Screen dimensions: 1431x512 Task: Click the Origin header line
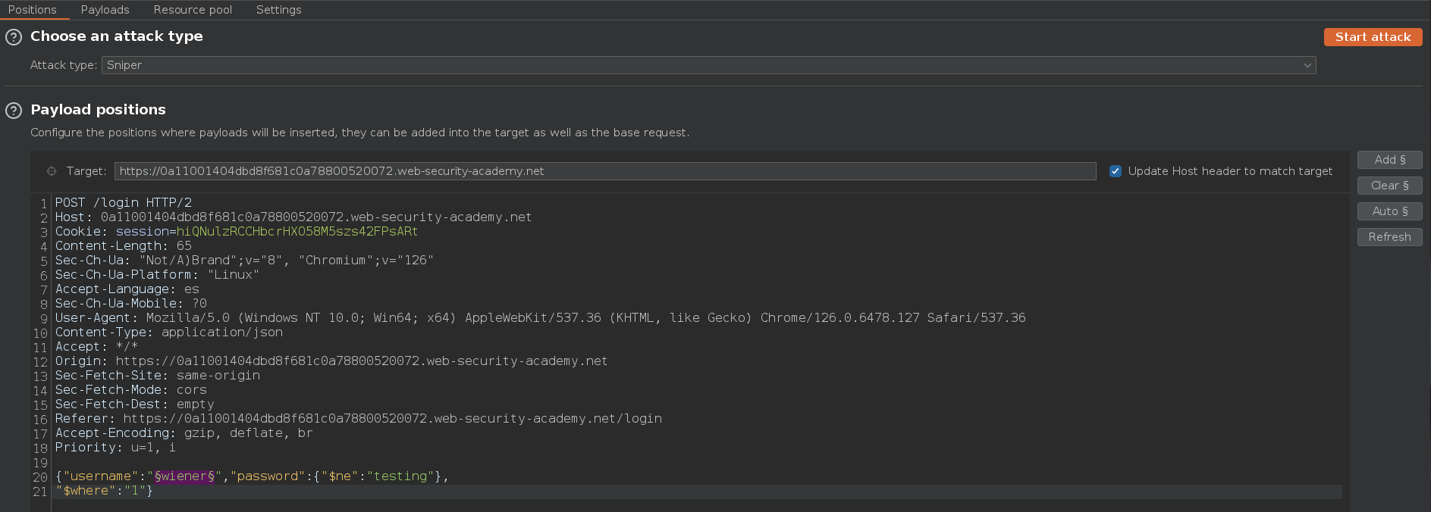[x=331, y=361]
